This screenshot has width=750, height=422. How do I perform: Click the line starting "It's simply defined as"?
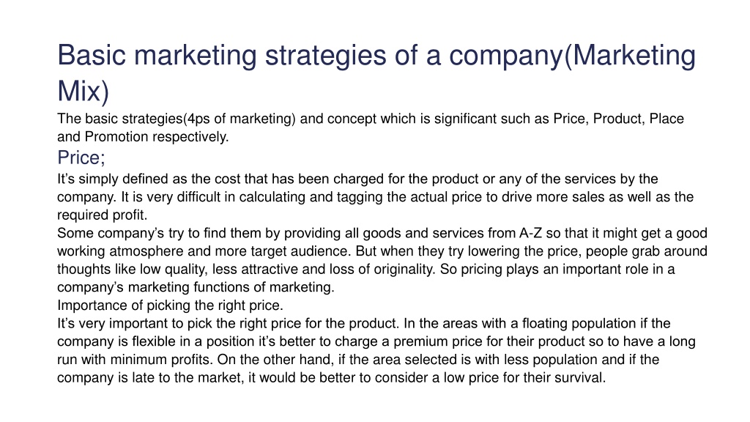click(x=357, y=179)
